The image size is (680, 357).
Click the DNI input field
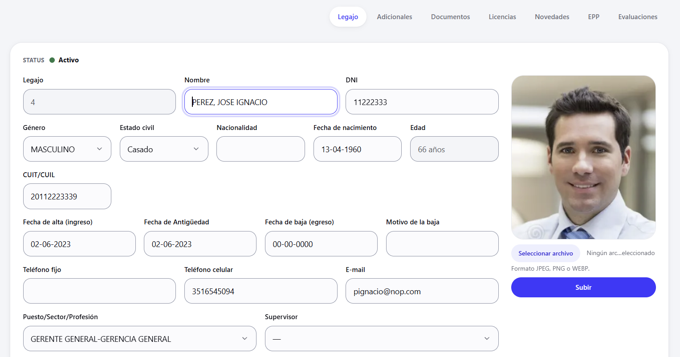pyautogui.click(x=422, y=102)
